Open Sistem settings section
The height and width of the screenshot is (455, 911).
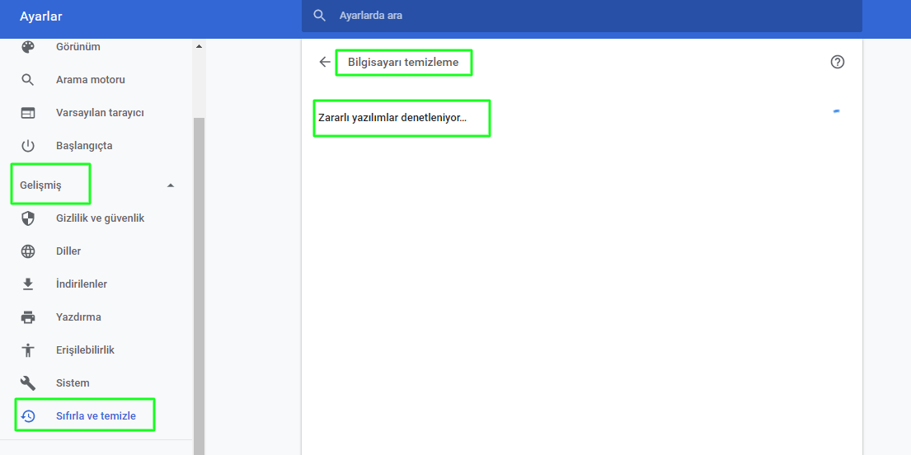pos(73,383)
